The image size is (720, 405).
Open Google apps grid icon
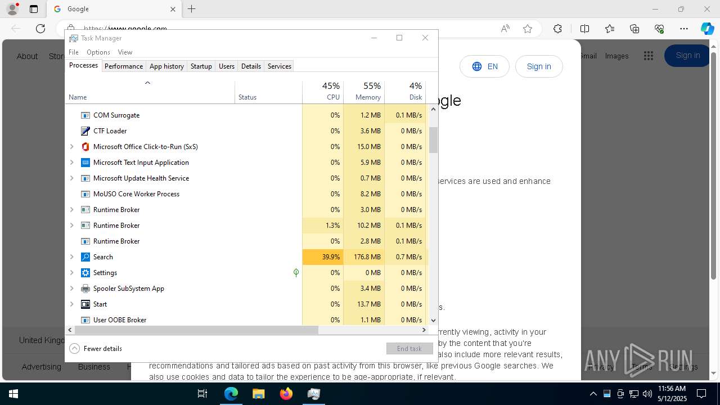[649, 56]
